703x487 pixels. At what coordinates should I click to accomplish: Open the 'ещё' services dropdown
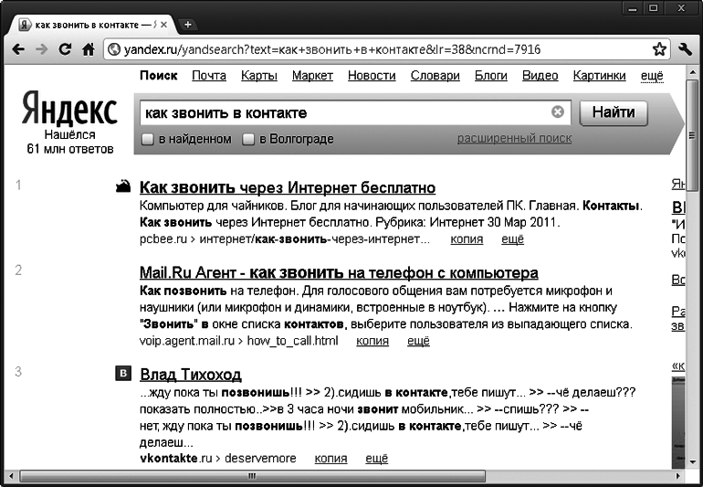(x=652, y=76)
